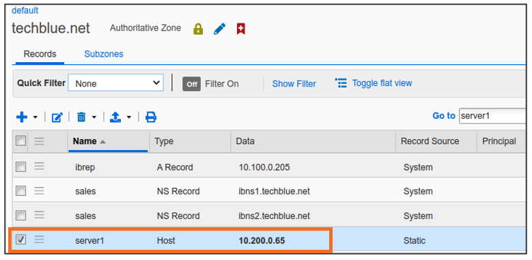Uncheck the server1 row checkbox
The height and width of the screenshot is (260, 532).
click(x=20, y=240)
